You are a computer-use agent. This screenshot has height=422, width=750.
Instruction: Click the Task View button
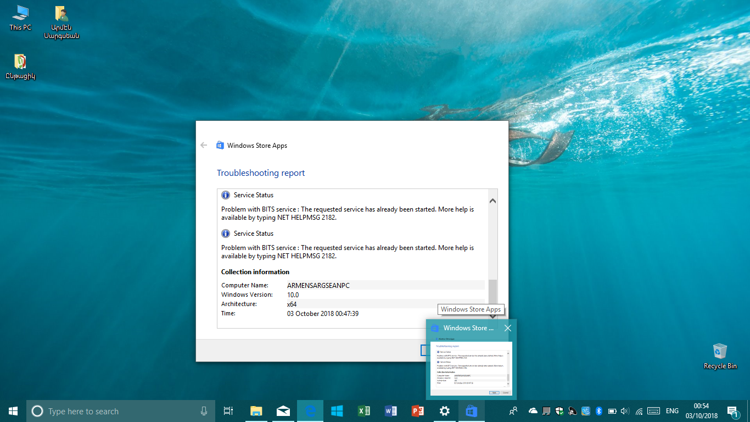228,411
